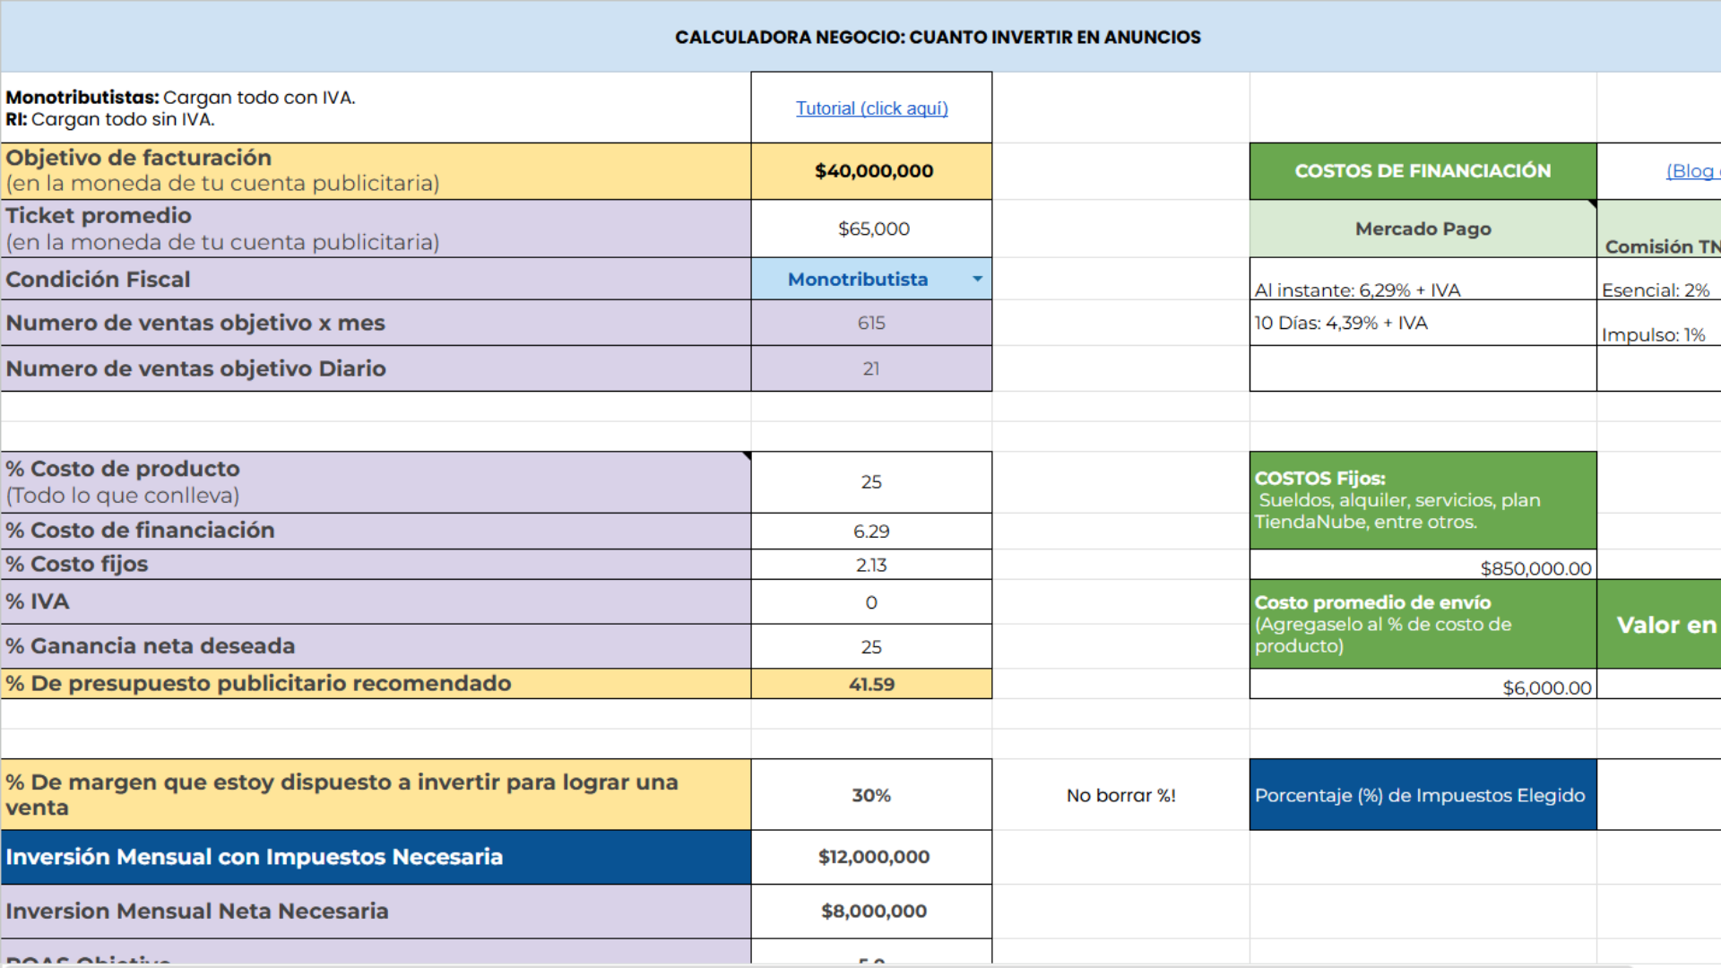Viewport: 1721px width, 968px height.
Task: Click the % Costo de producto value 25
Action: (x=870, y=482)
